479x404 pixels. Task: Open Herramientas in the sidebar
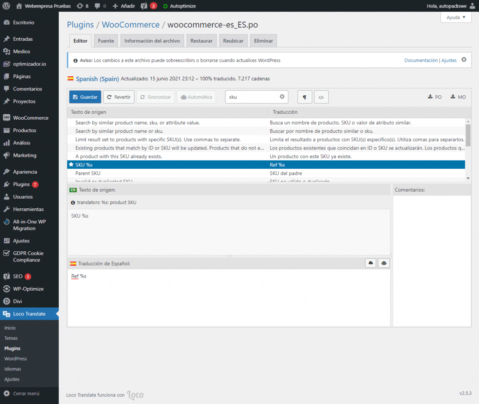click(x=29, y=209)
